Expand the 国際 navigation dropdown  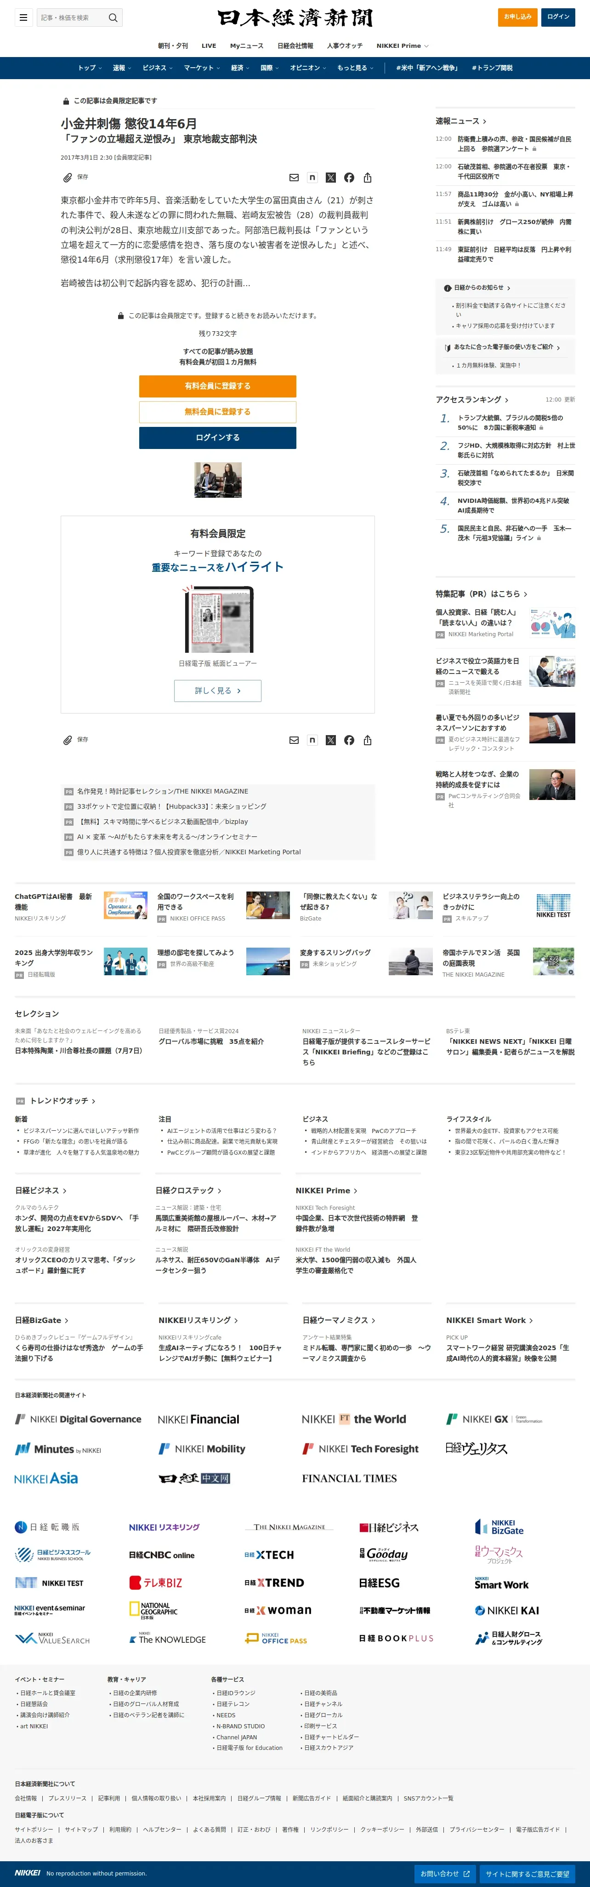[269, 68]
